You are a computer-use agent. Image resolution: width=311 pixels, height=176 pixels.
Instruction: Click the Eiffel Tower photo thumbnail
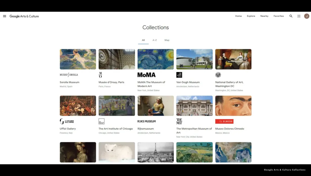pyautogui.click(x=155, y=152)
